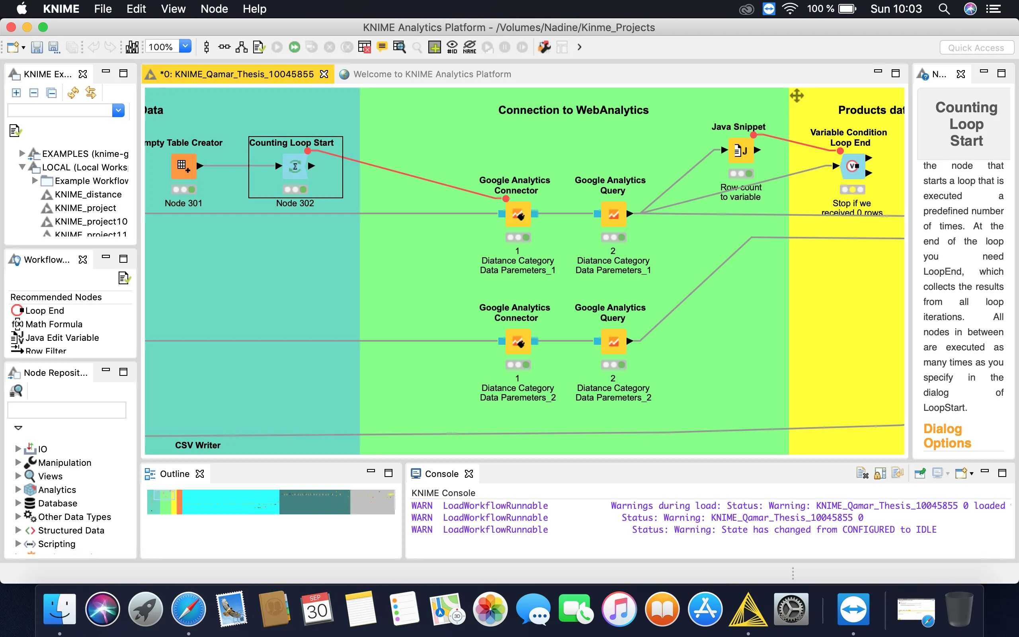
Task: Click the Node Repository search field
Action: point(67,410)
